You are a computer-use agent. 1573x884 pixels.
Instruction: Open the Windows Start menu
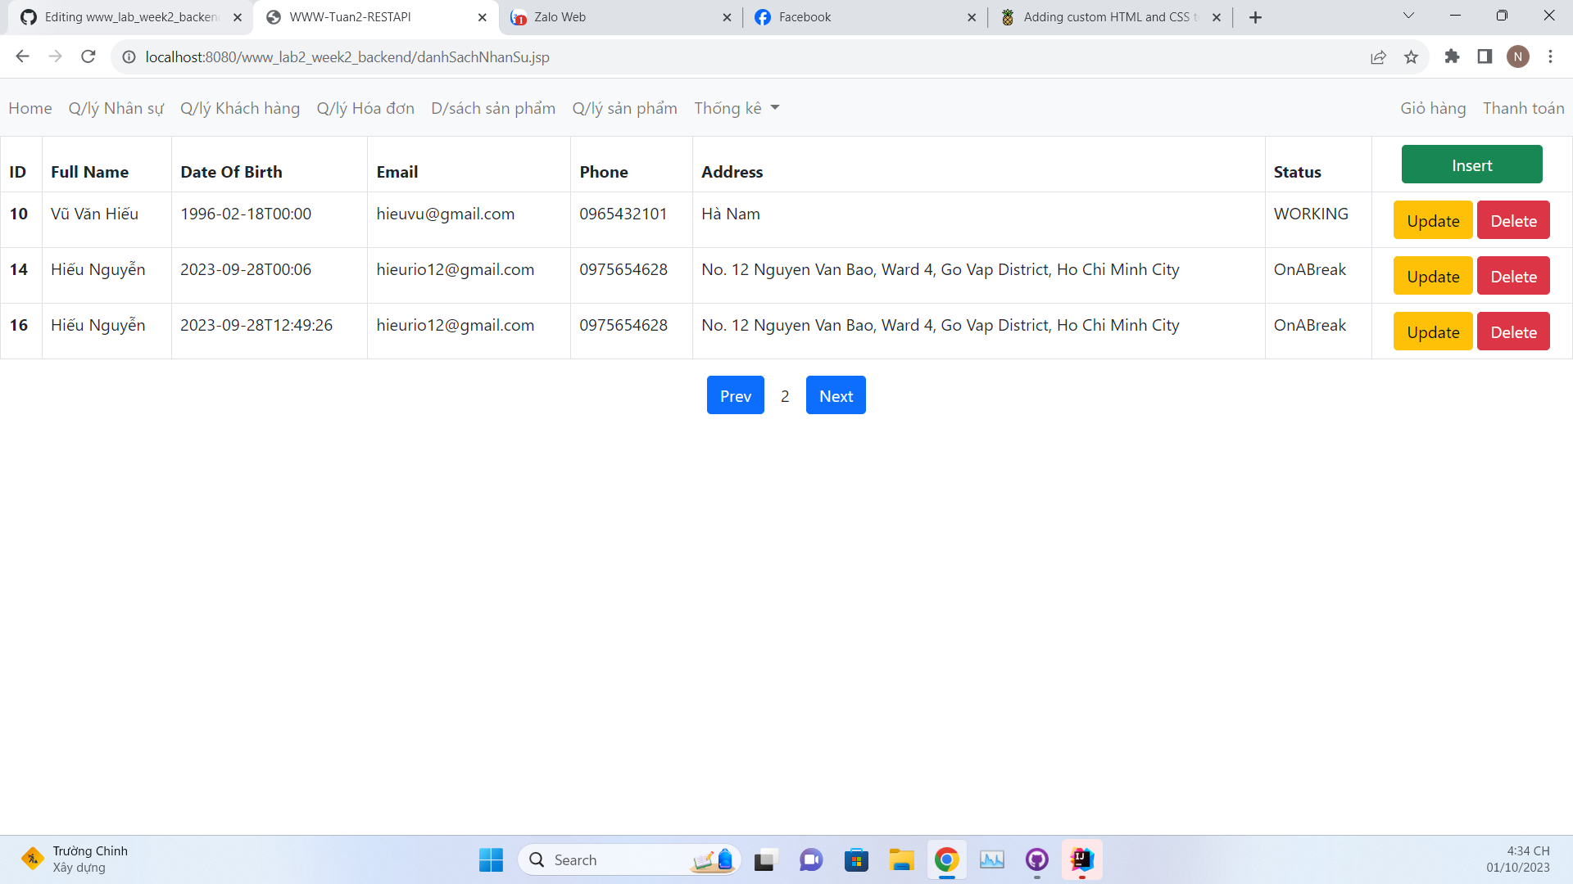click(490, 860)
